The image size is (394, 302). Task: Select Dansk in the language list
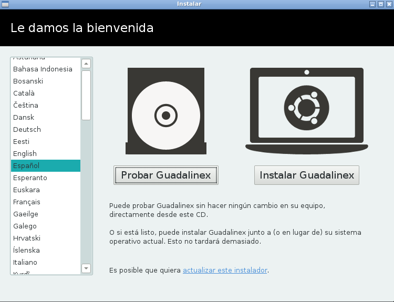click(x=46, y=117)
